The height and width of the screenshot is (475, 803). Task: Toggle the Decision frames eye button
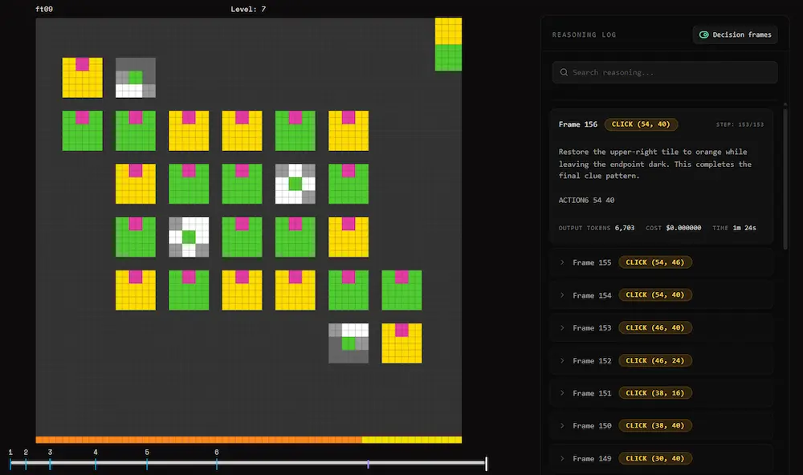tap(735, 35)
